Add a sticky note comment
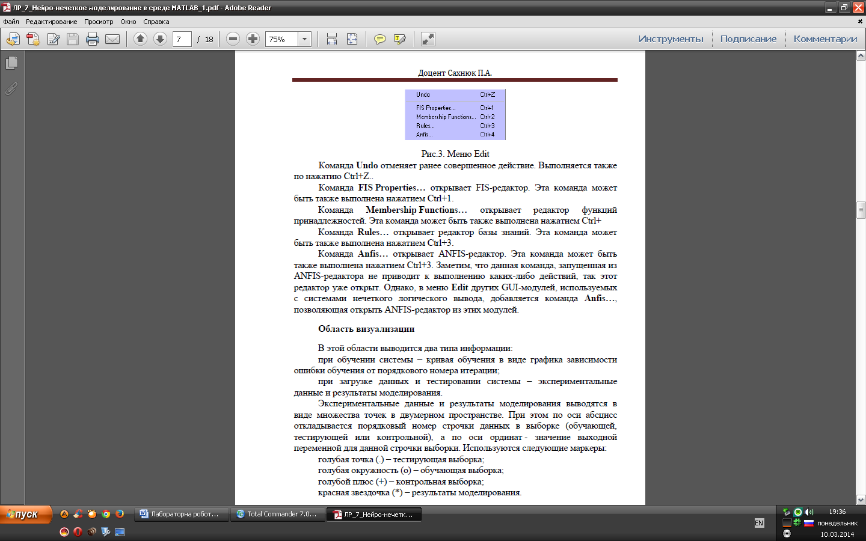The width and height of the screenshot is (866, 541). pos(380,39)
